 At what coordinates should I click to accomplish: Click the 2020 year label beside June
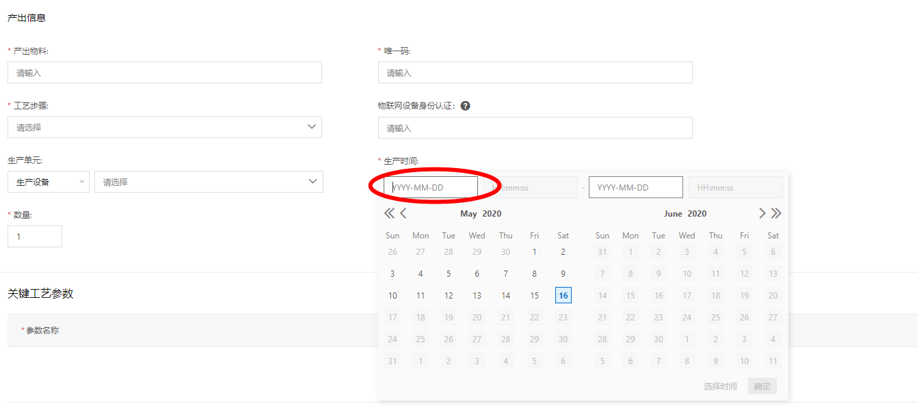tap(697, 214)
